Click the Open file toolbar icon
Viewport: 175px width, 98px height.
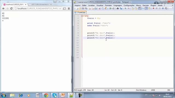pyautogui.click(x=80, y=8)
